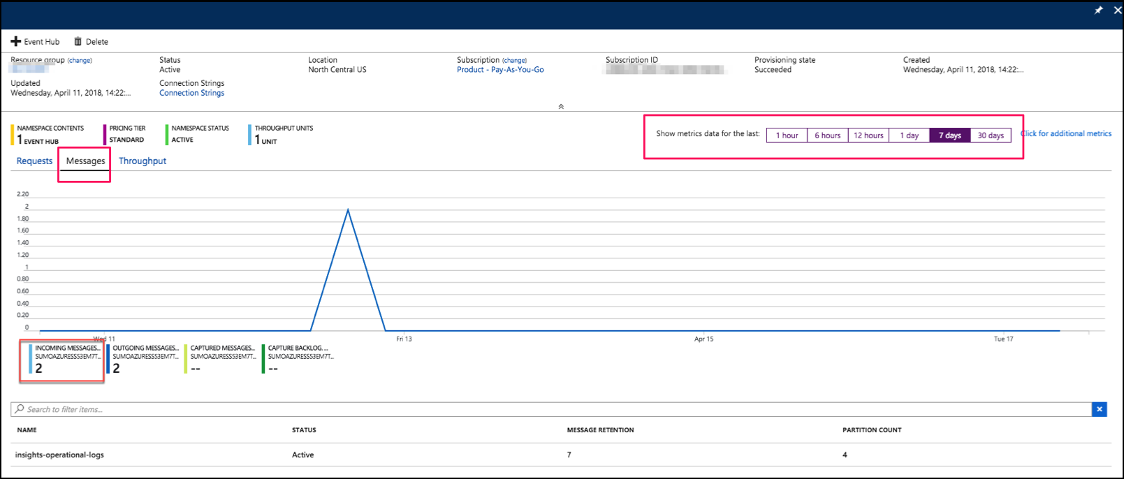Switch to the Throughput tab
This screenshot has height=479, width=1124.
143,161
